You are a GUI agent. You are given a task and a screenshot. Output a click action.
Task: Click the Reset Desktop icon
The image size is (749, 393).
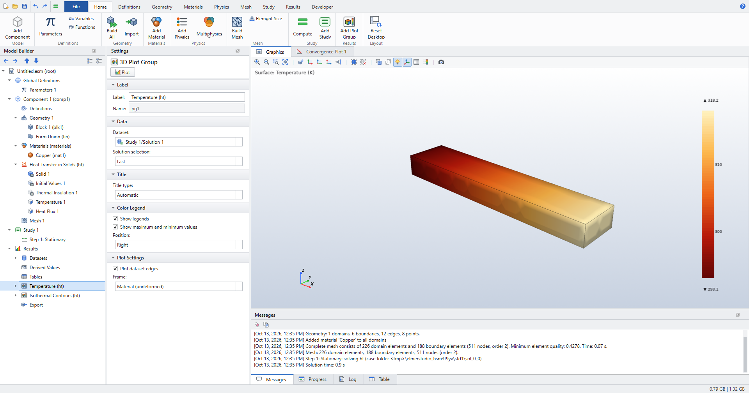(x=376, y=28)
